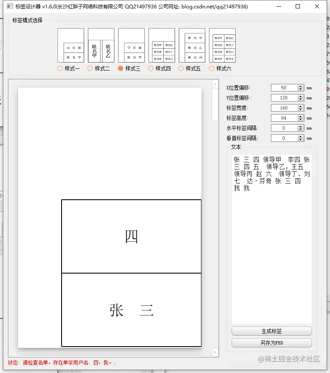
Task: Click the 标签高度 value field
Action: click(x=284, y=118)
